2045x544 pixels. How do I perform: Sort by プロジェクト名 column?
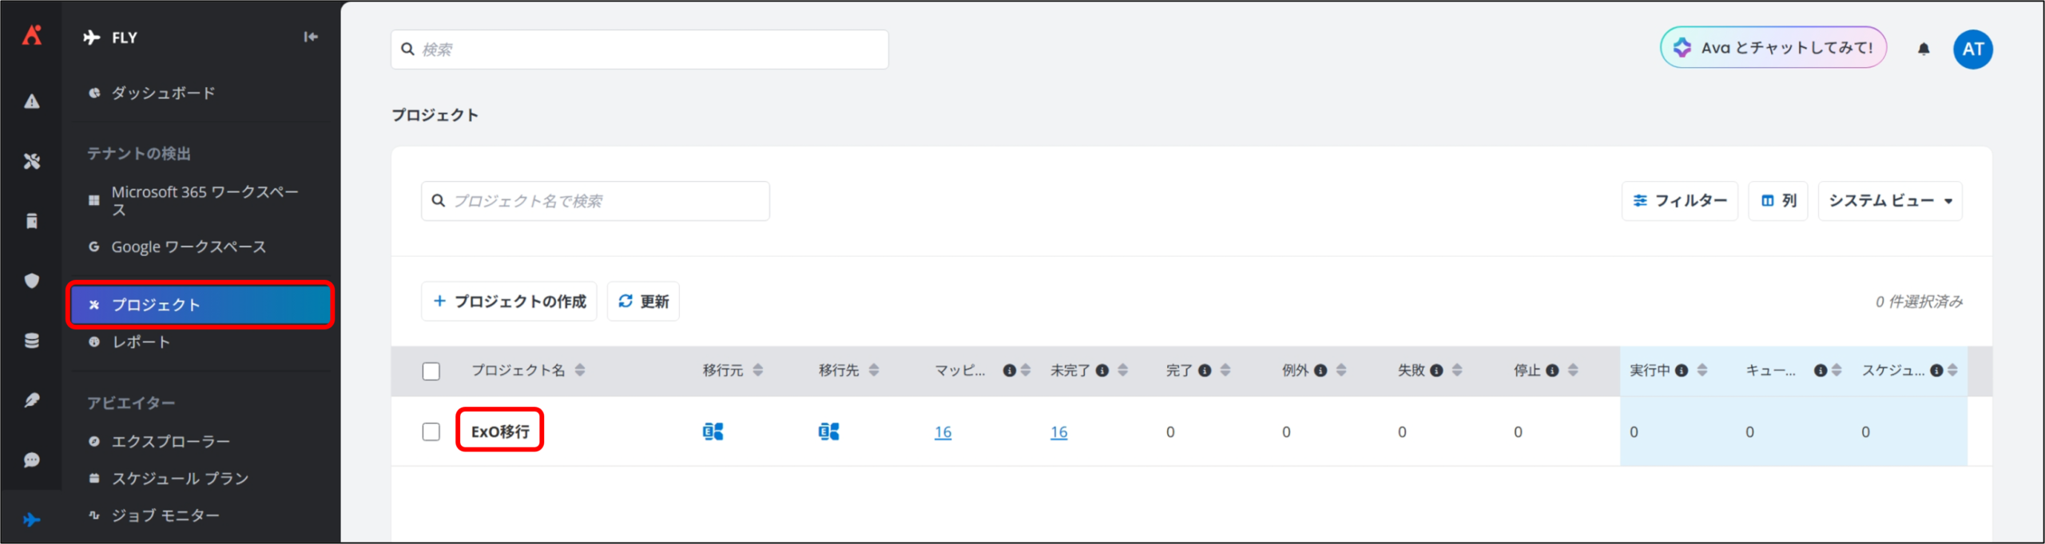pyautogui.click(x=580, y=370)
